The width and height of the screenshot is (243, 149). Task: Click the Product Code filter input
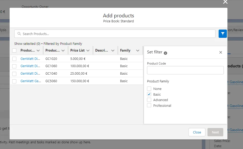click(x=185, y=70)
